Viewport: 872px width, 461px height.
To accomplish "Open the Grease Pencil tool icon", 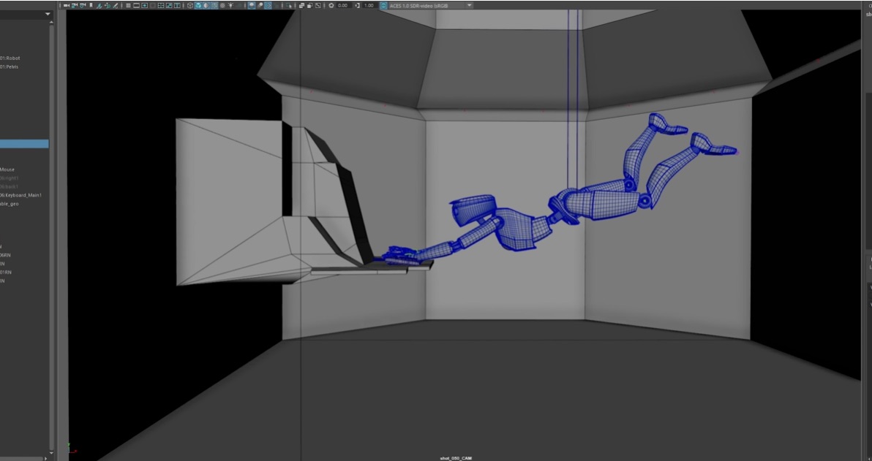I will (x=116, y=6).
